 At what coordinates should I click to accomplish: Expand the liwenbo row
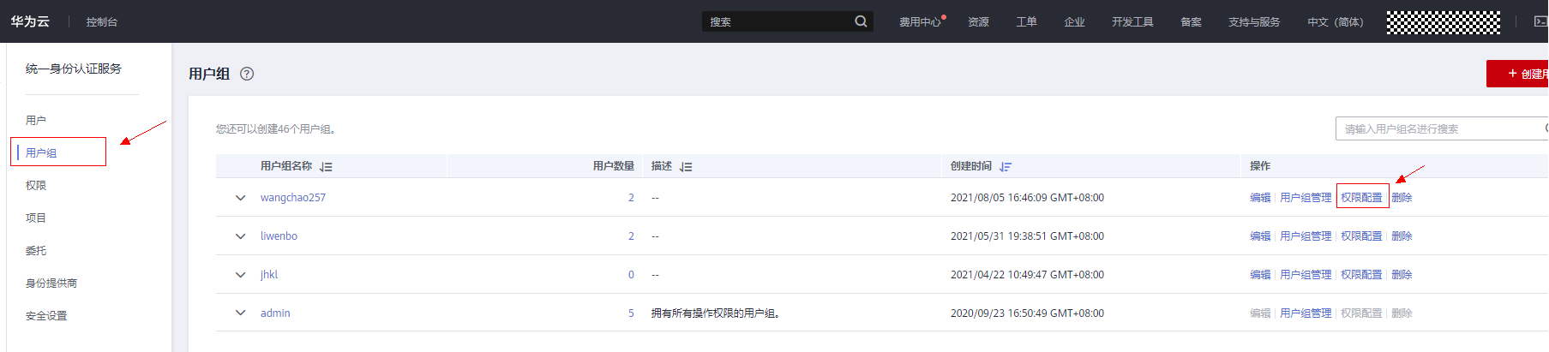coord(241,236)
